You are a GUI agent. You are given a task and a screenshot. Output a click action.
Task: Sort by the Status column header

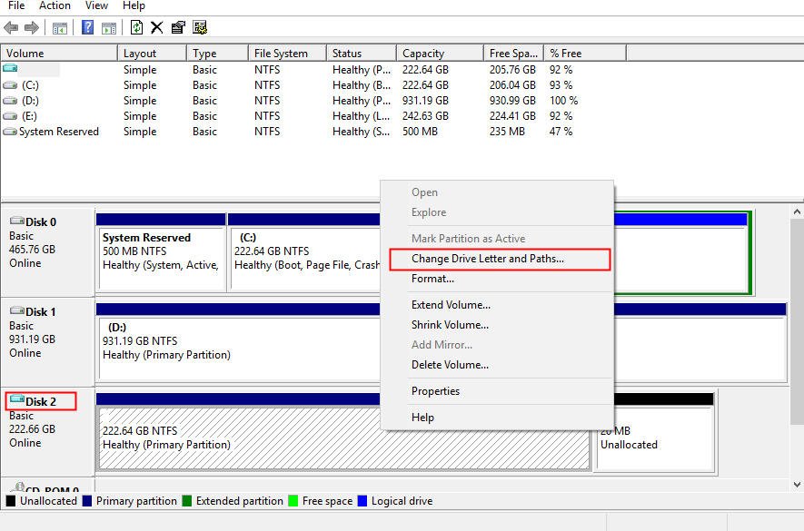pyautogui.click(x=362, y=54)
